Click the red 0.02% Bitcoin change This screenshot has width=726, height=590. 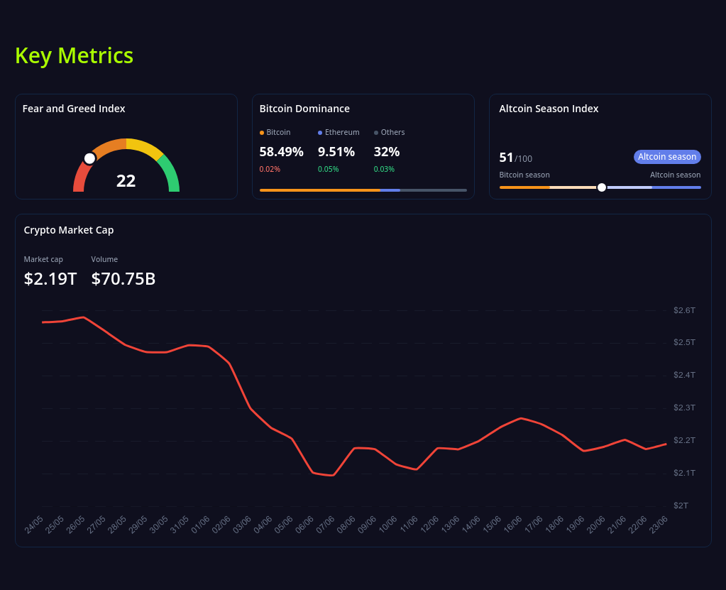click(270, 169)
